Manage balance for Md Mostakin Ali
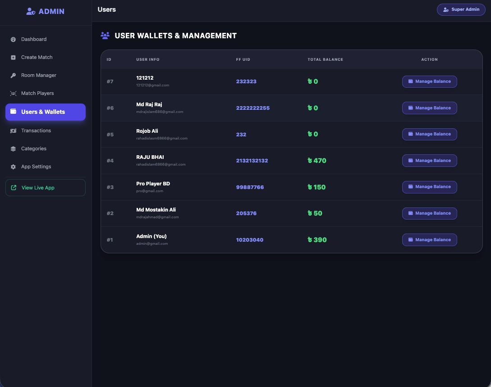 coord(429,213)
